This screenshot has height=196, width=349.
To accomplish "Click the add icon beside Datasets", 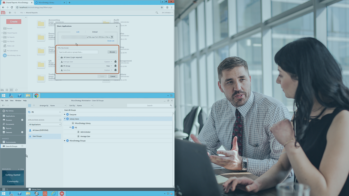I will (22, 132).
